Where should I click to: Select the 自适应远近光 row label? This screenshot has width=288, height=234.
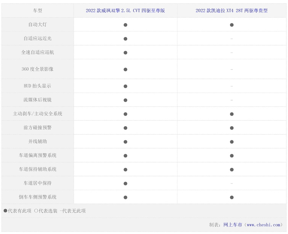click(x=37, y=38)
